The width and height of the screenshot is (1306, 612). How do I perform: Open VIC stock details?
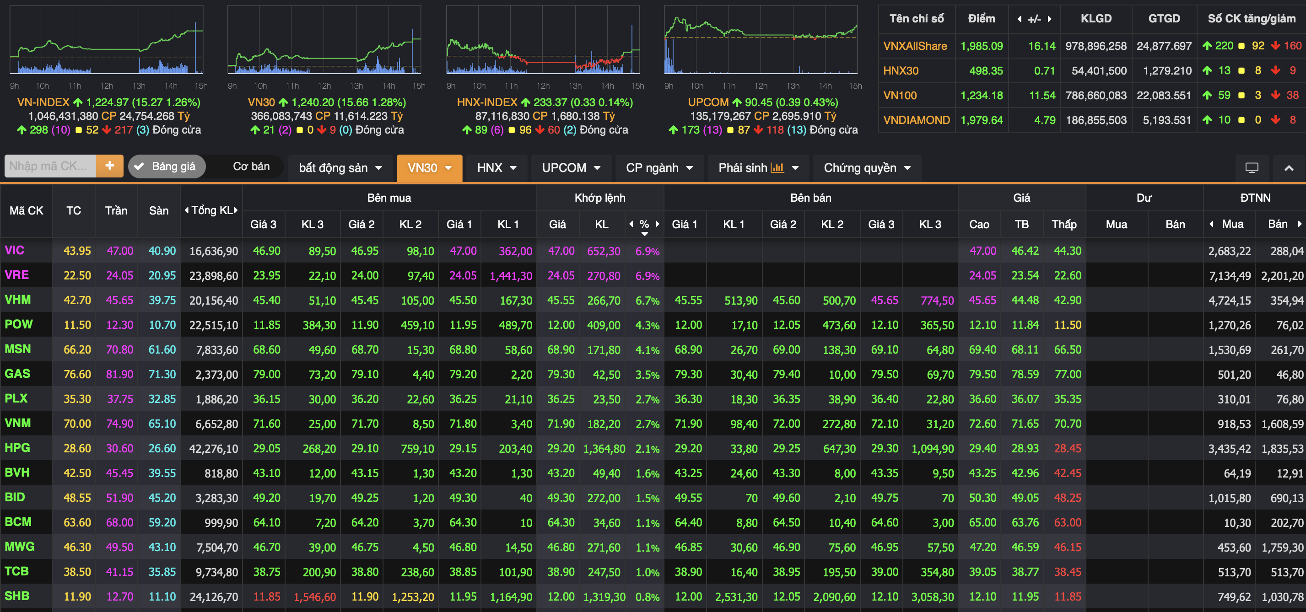click(14, 250)
